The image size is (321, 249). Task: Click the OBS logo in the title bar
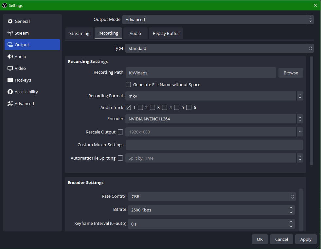(4, 5)
